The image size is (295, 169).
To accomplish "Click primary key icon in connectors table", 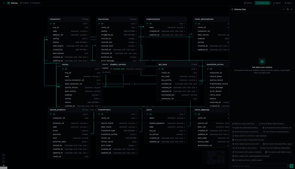I will click(51, 24).
